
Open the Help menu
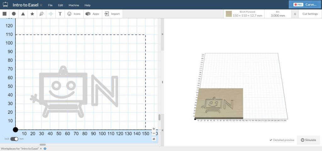tap(87, 5)
